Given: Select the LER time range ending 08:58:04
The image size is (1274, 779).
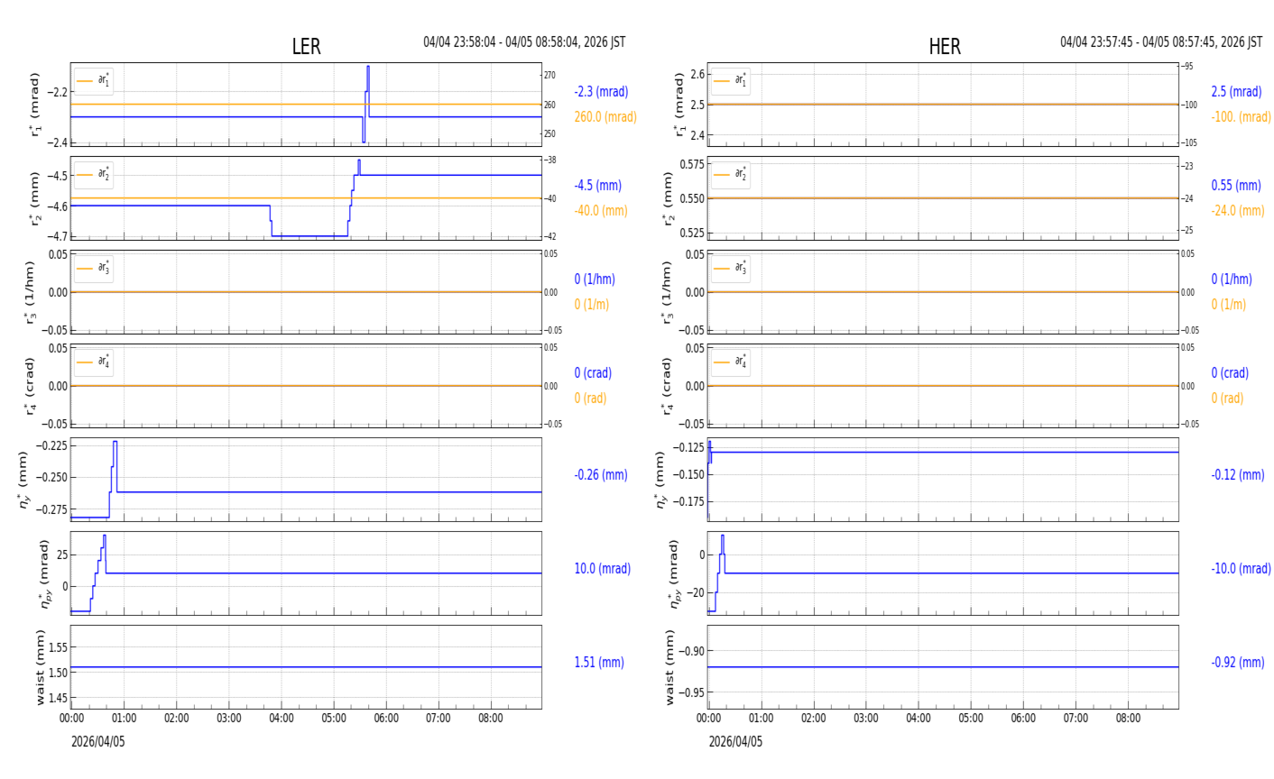Looking at the screenshot, I should point(524,42).
